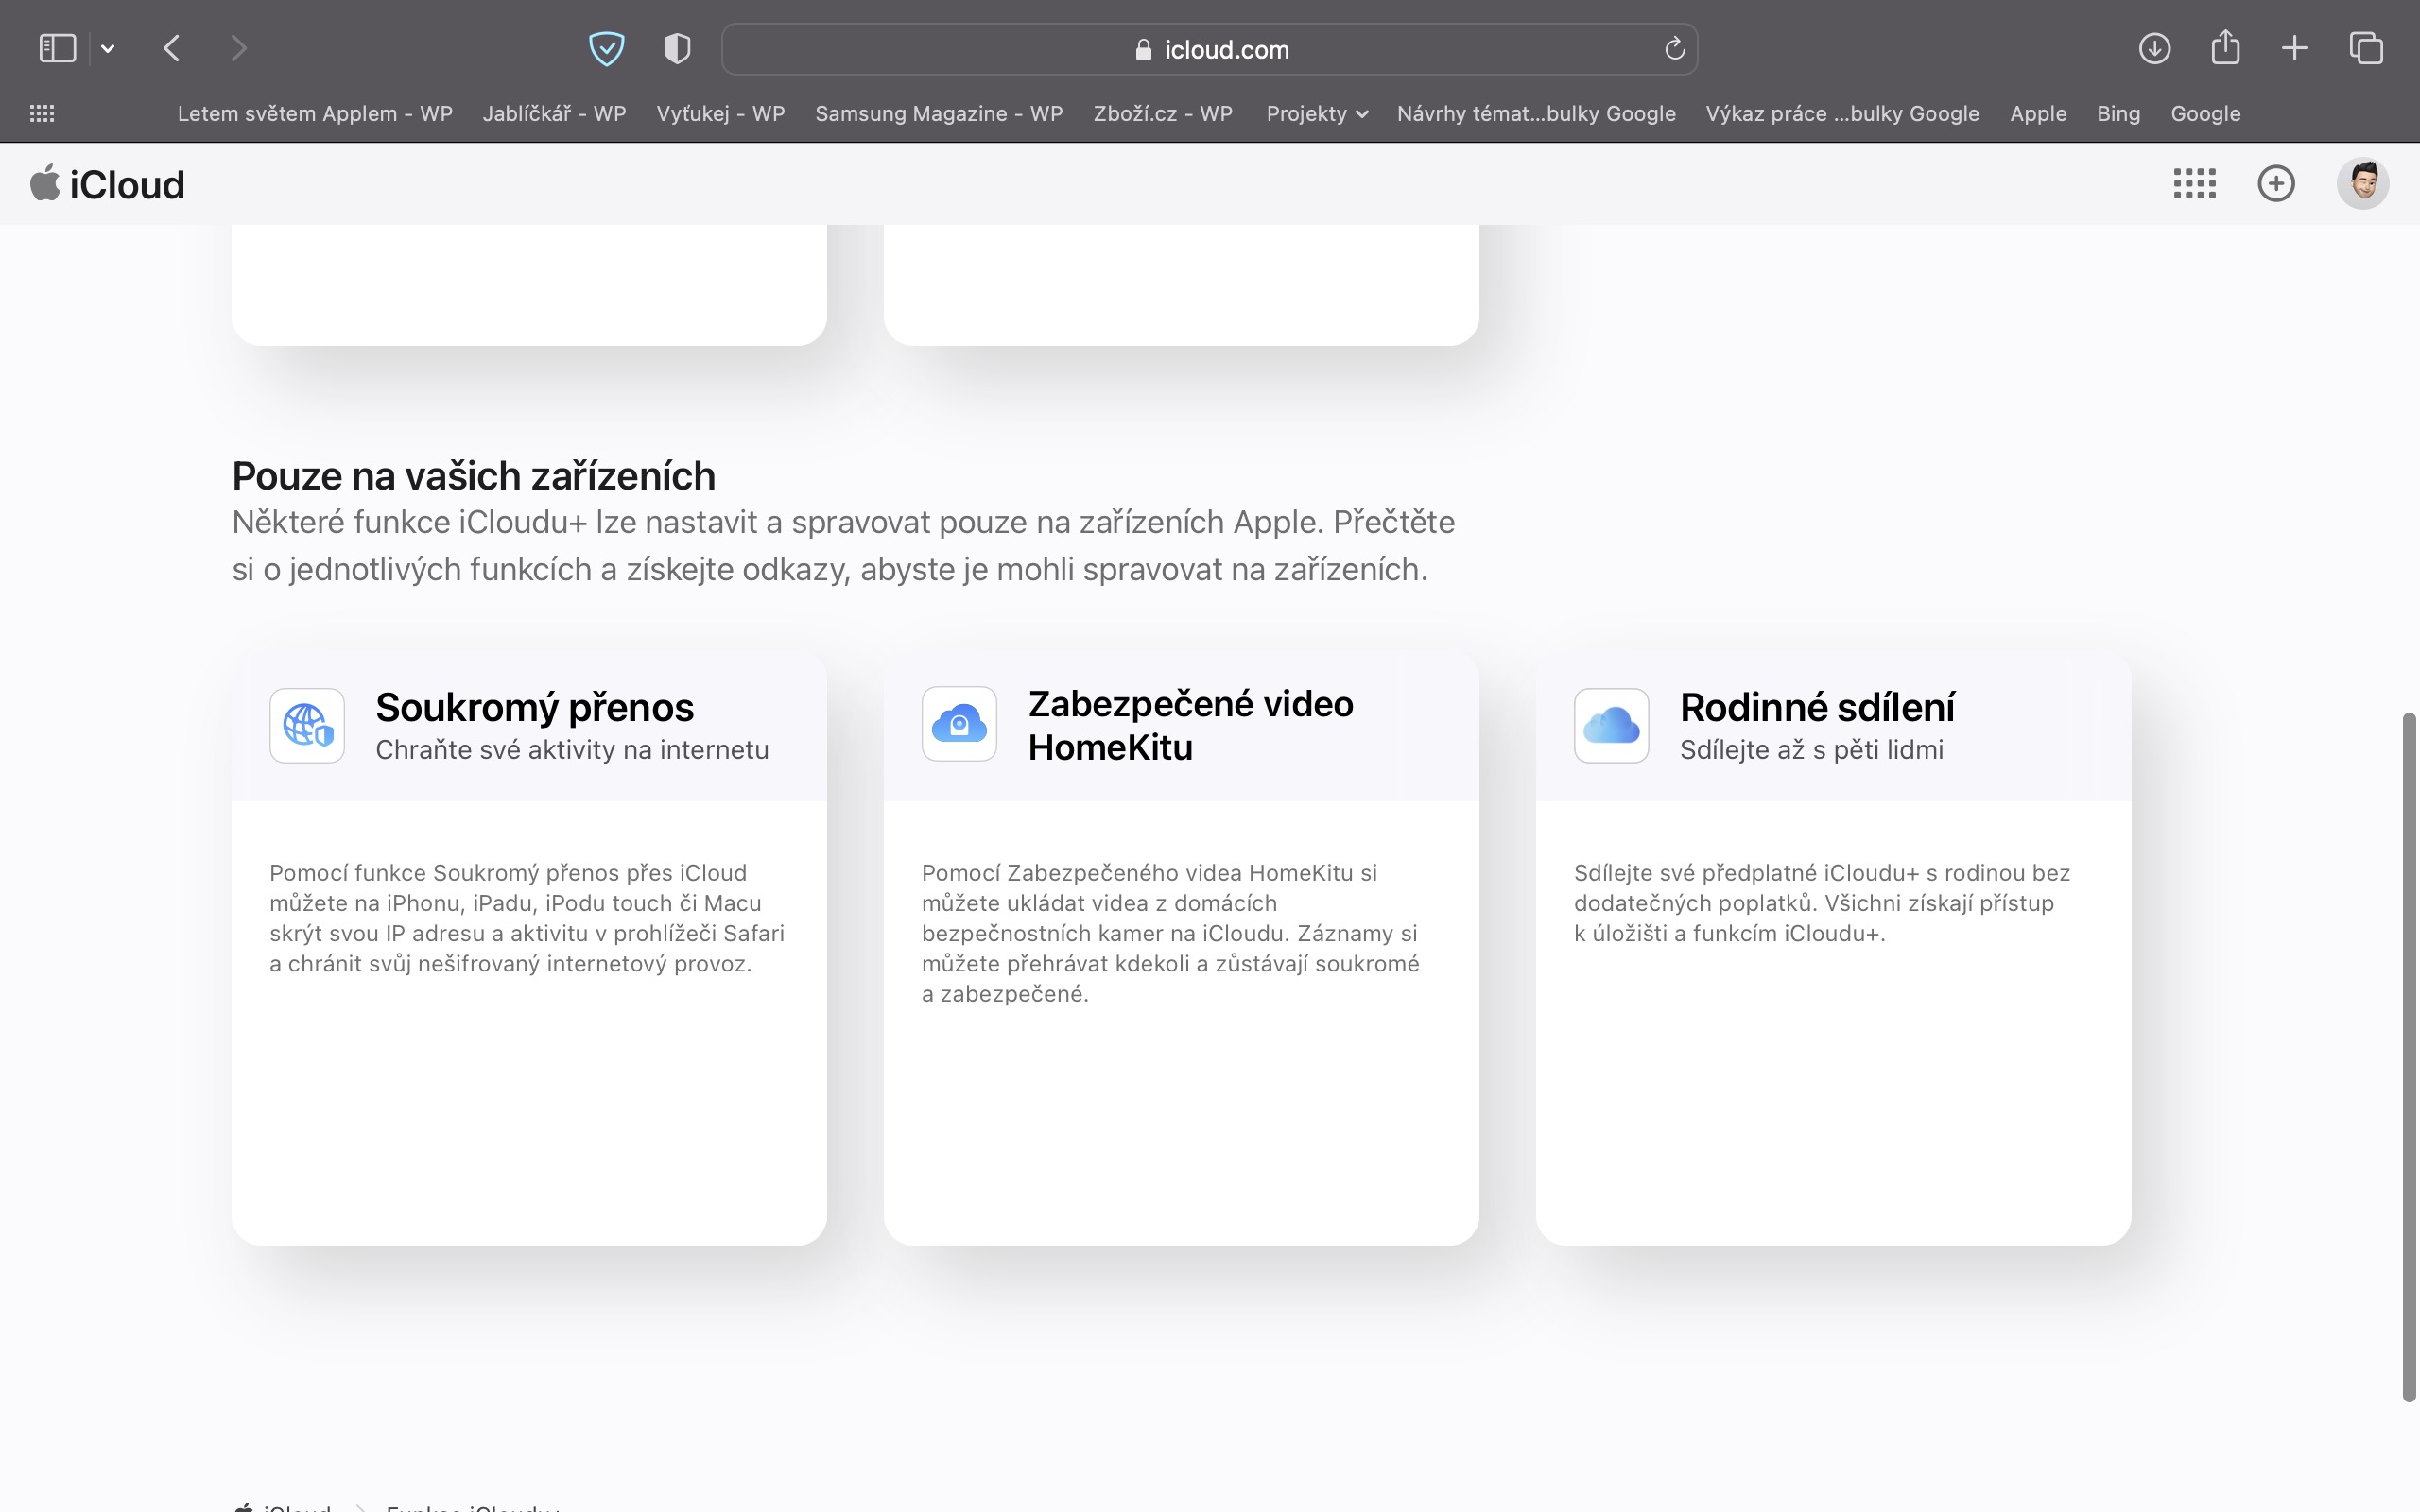Expand the sidebar tab group dropdown arrow
This screenshot has height=1512, width=2420.
point(108,48)
